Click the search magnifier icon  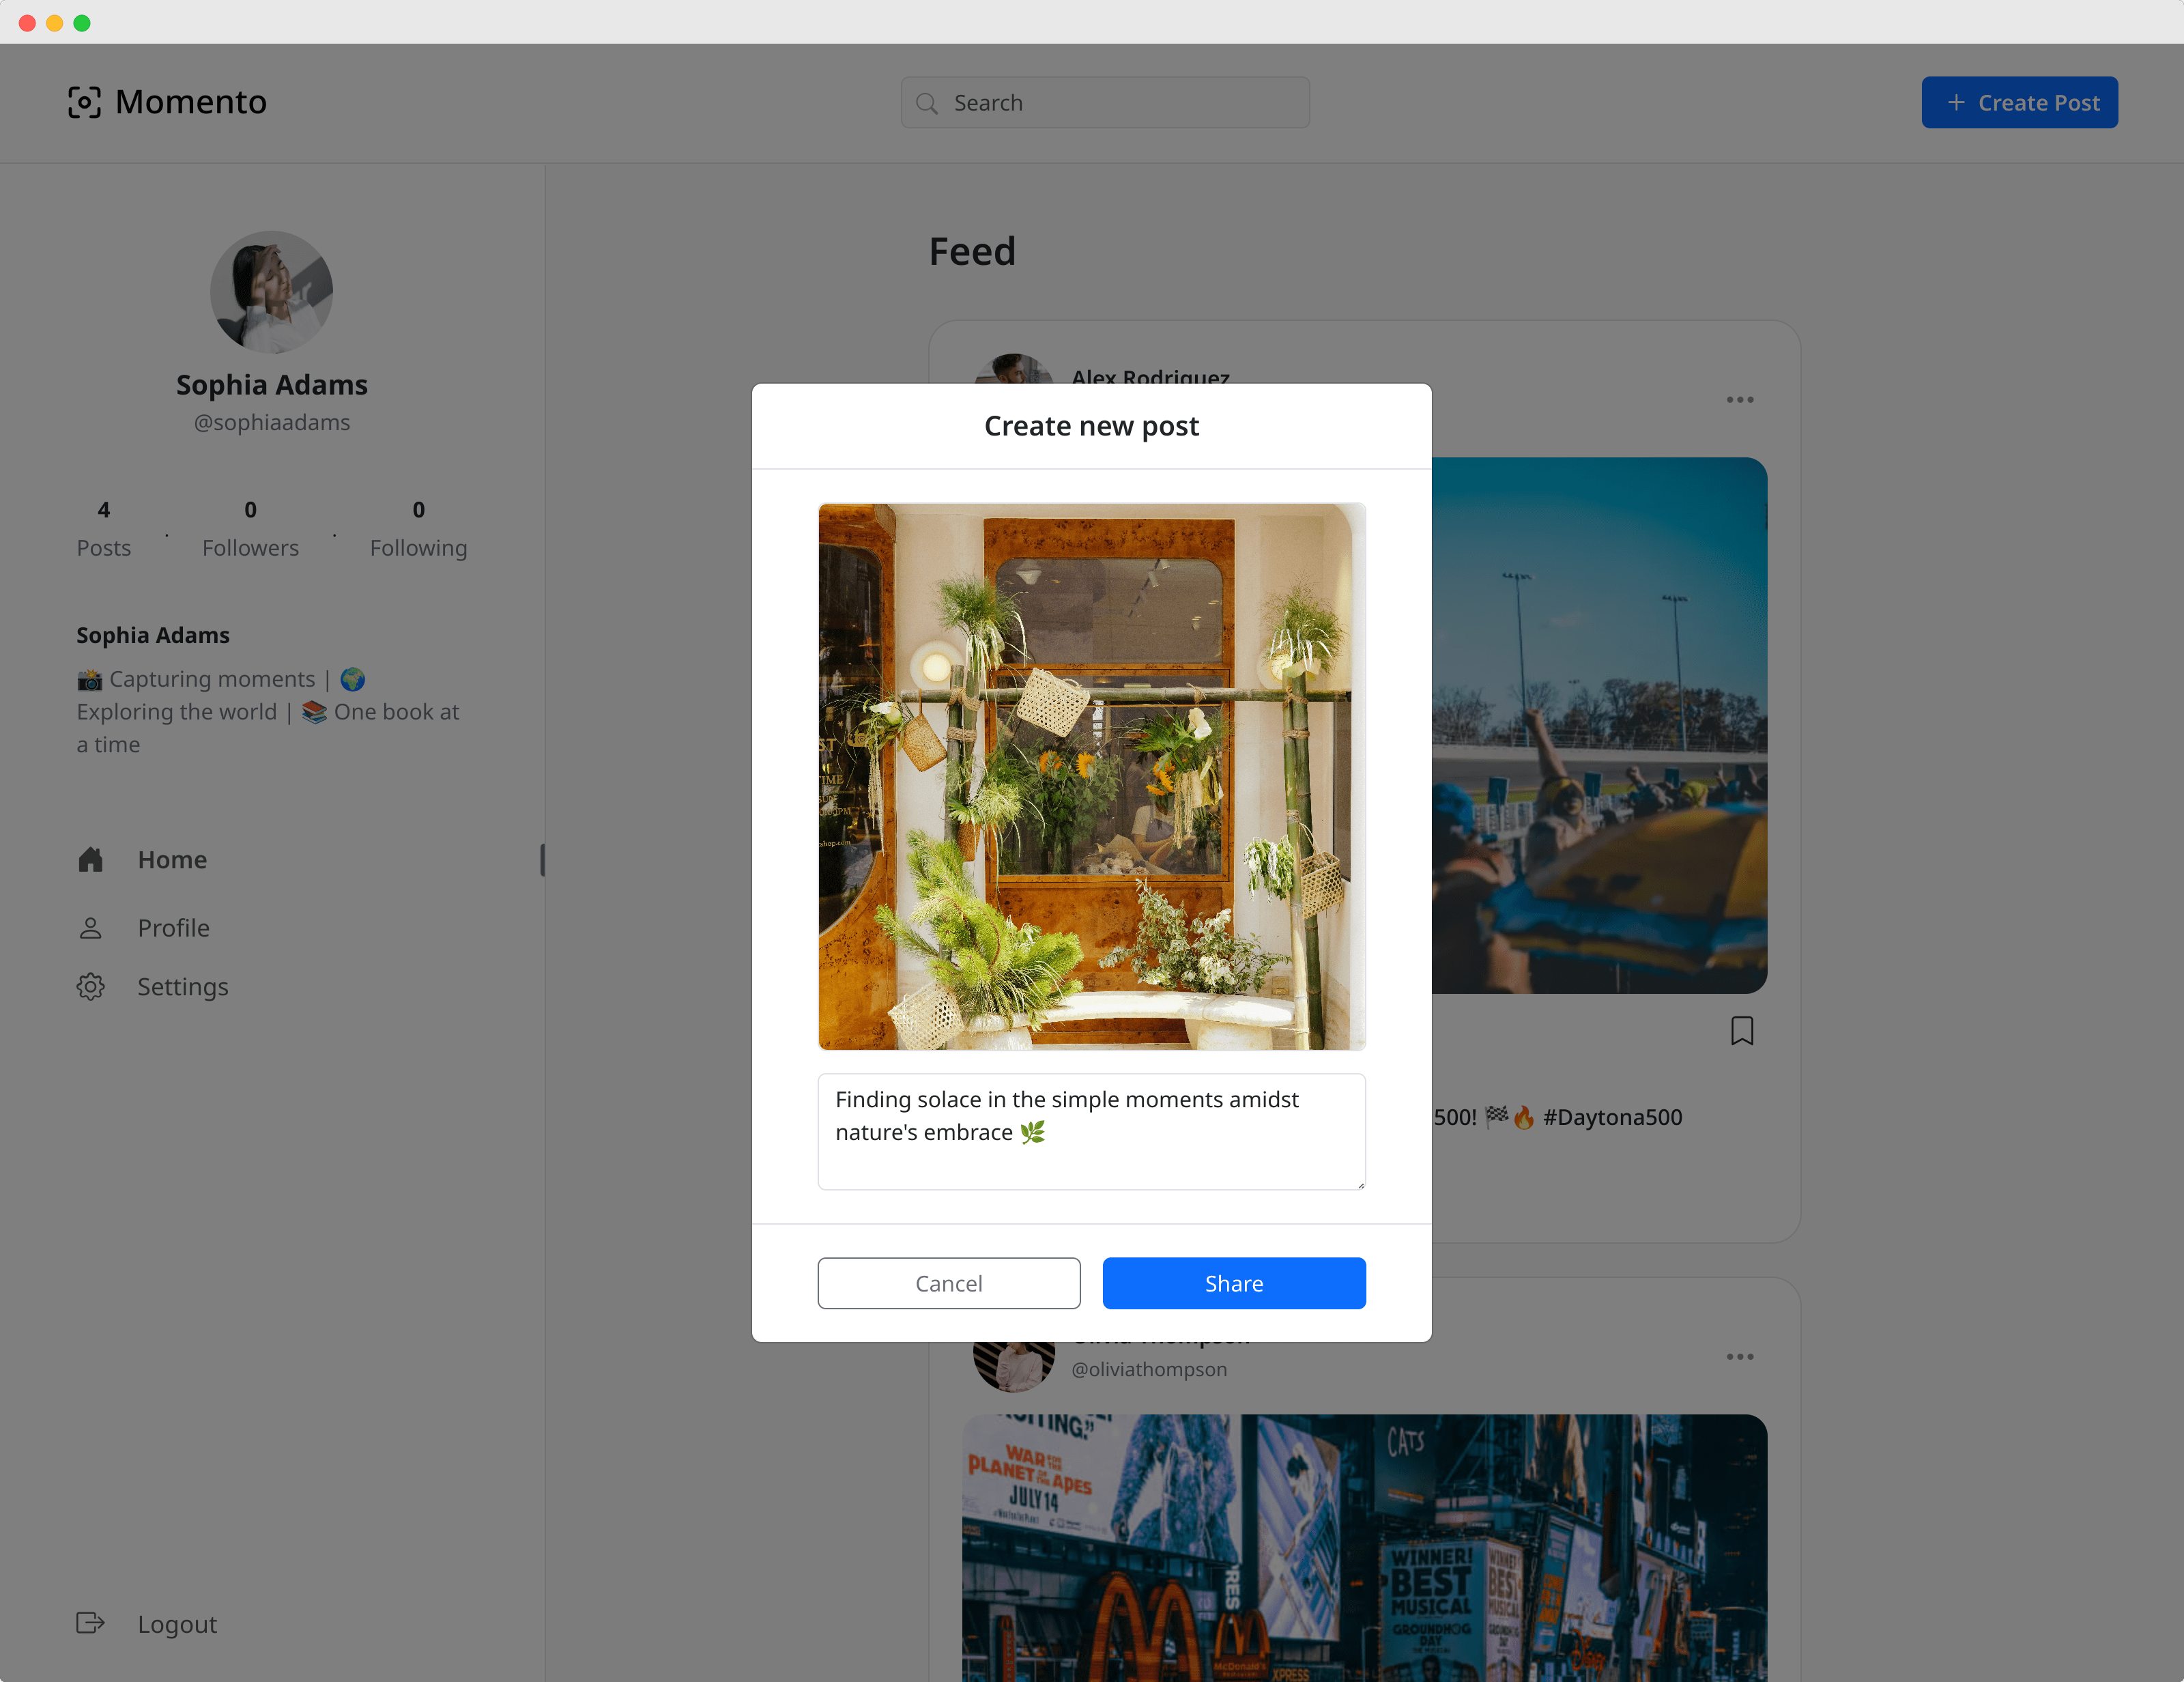tap(927, 103)
